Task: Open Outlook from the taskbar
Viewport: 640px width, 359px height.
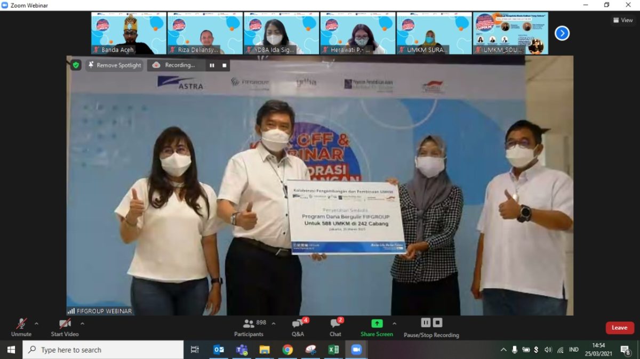Action: 219,350
